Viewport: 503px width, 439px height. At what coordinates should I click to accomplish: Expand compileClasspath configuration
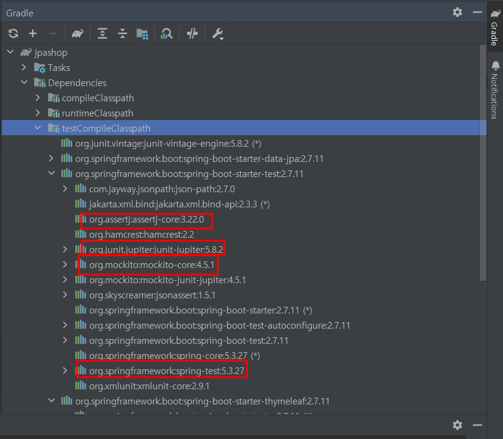(38, 98)
